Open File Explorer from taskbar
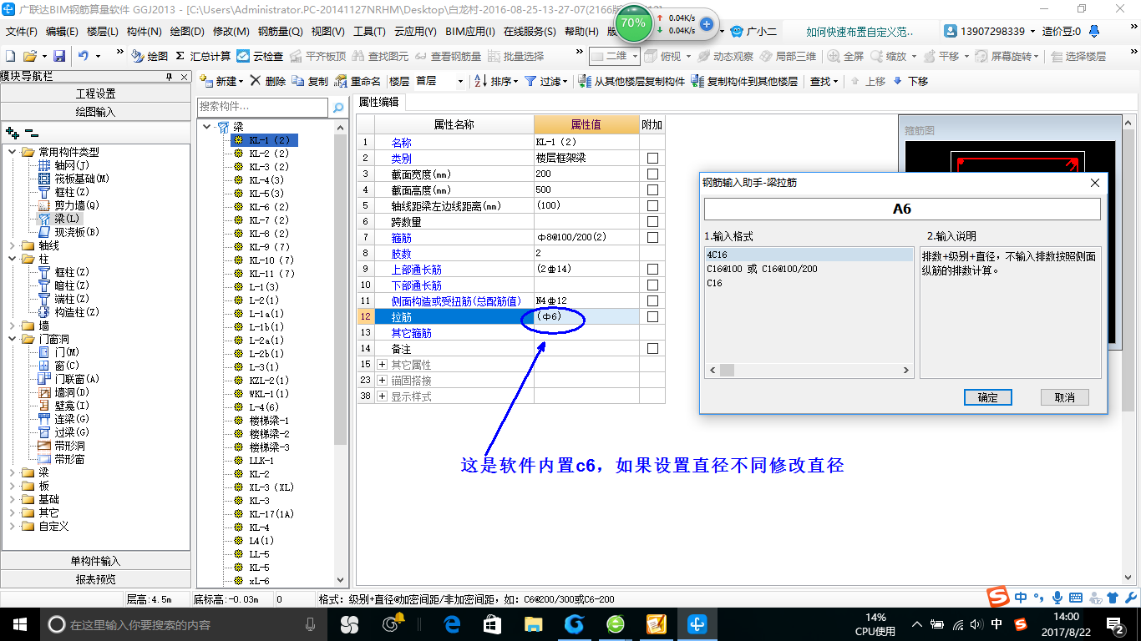Image resolution: width=1141 pixels, height=641 pixels. (x=533, y=623)
